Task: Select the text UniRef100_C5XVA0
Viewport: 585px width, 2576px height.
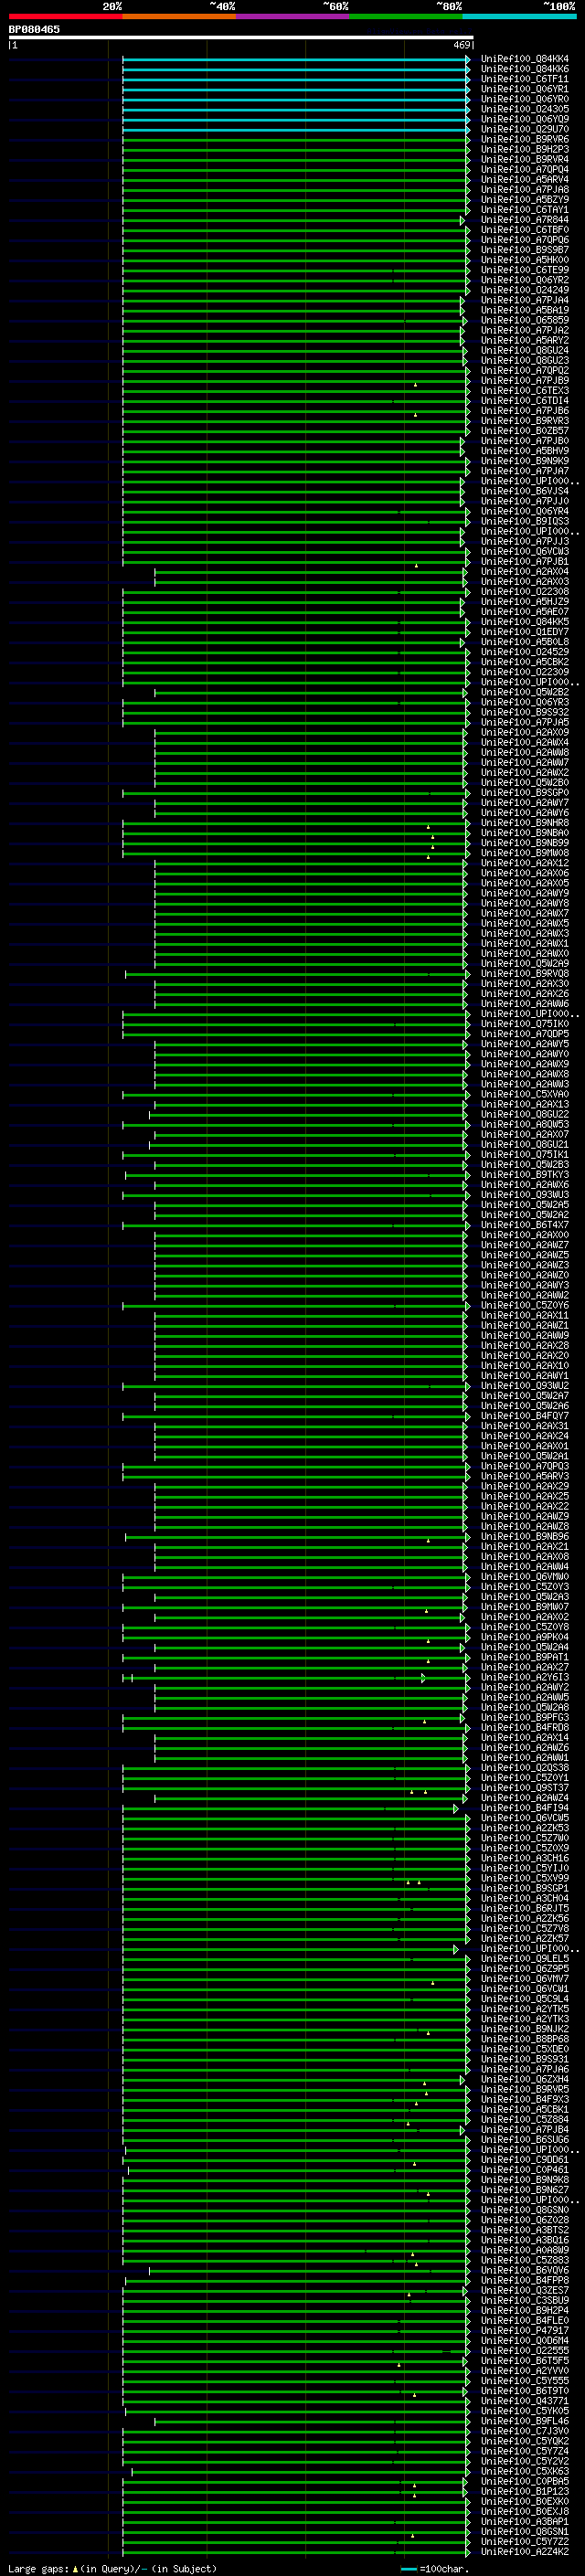Action: pyautogui.click(x=525, y=1095)
